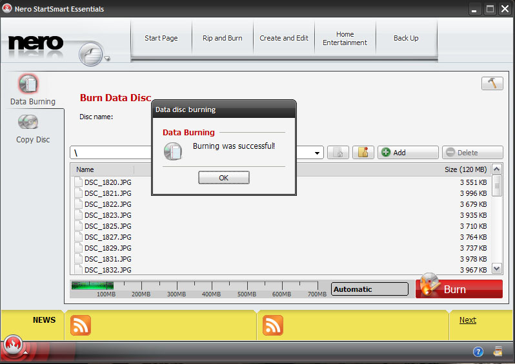Select file DSC_1825.JPG

108,226
